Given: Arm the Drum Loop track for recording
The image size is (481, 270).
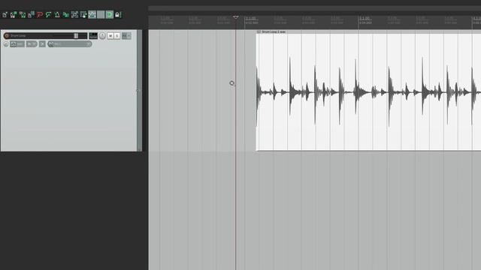Looking at the screenshot, I should [7, 36].
